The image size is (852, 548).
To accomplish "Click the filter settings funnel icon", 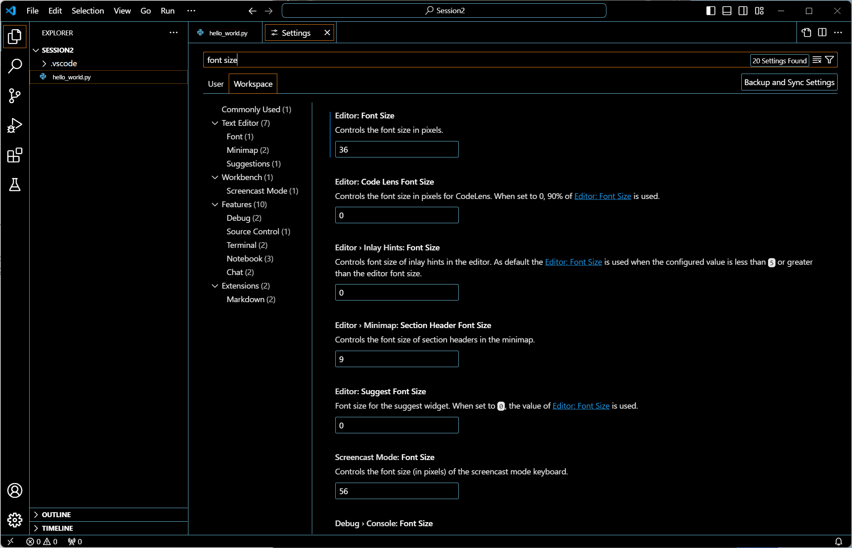I will [x=830, y=60].
